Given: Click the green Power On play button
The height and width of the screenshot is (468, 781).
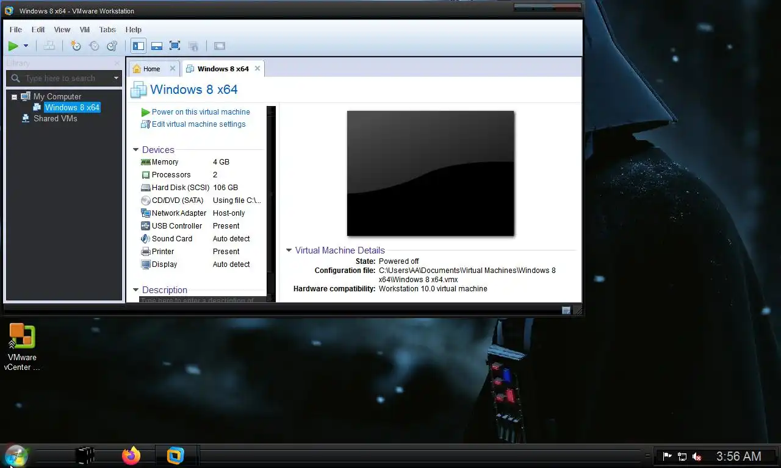Looking at the screenshot, I should (x=13, y=46).
